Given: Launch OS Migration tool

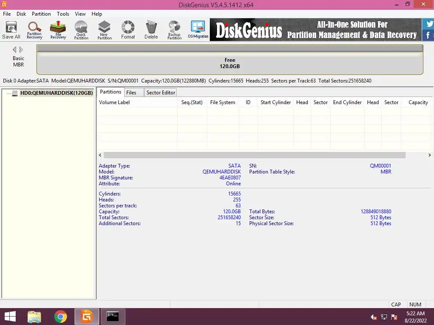Looking at the screenshot, I should 198,30.
